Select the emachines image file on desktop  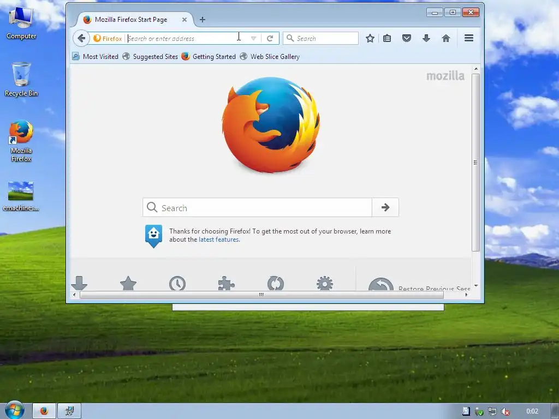pyautogui.click(x=21, y=196)
